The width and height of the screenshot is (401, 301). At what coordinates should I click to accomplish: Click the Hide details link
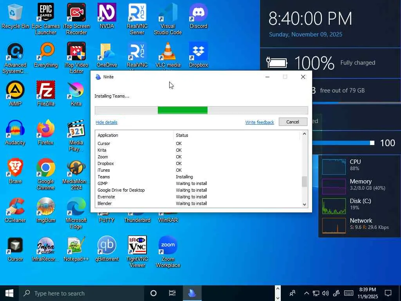pos(107,122)
